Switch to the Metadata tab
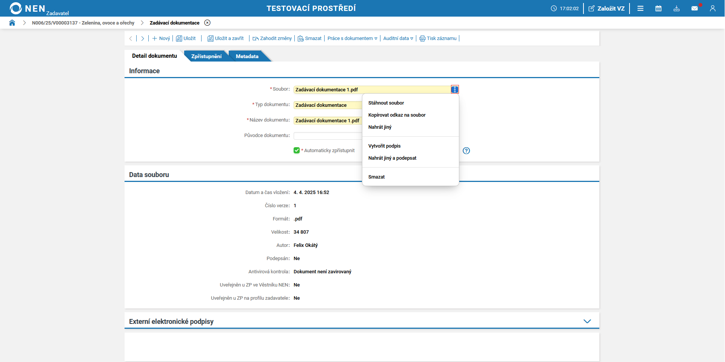725x362 pixels. [x=247, y=56]
